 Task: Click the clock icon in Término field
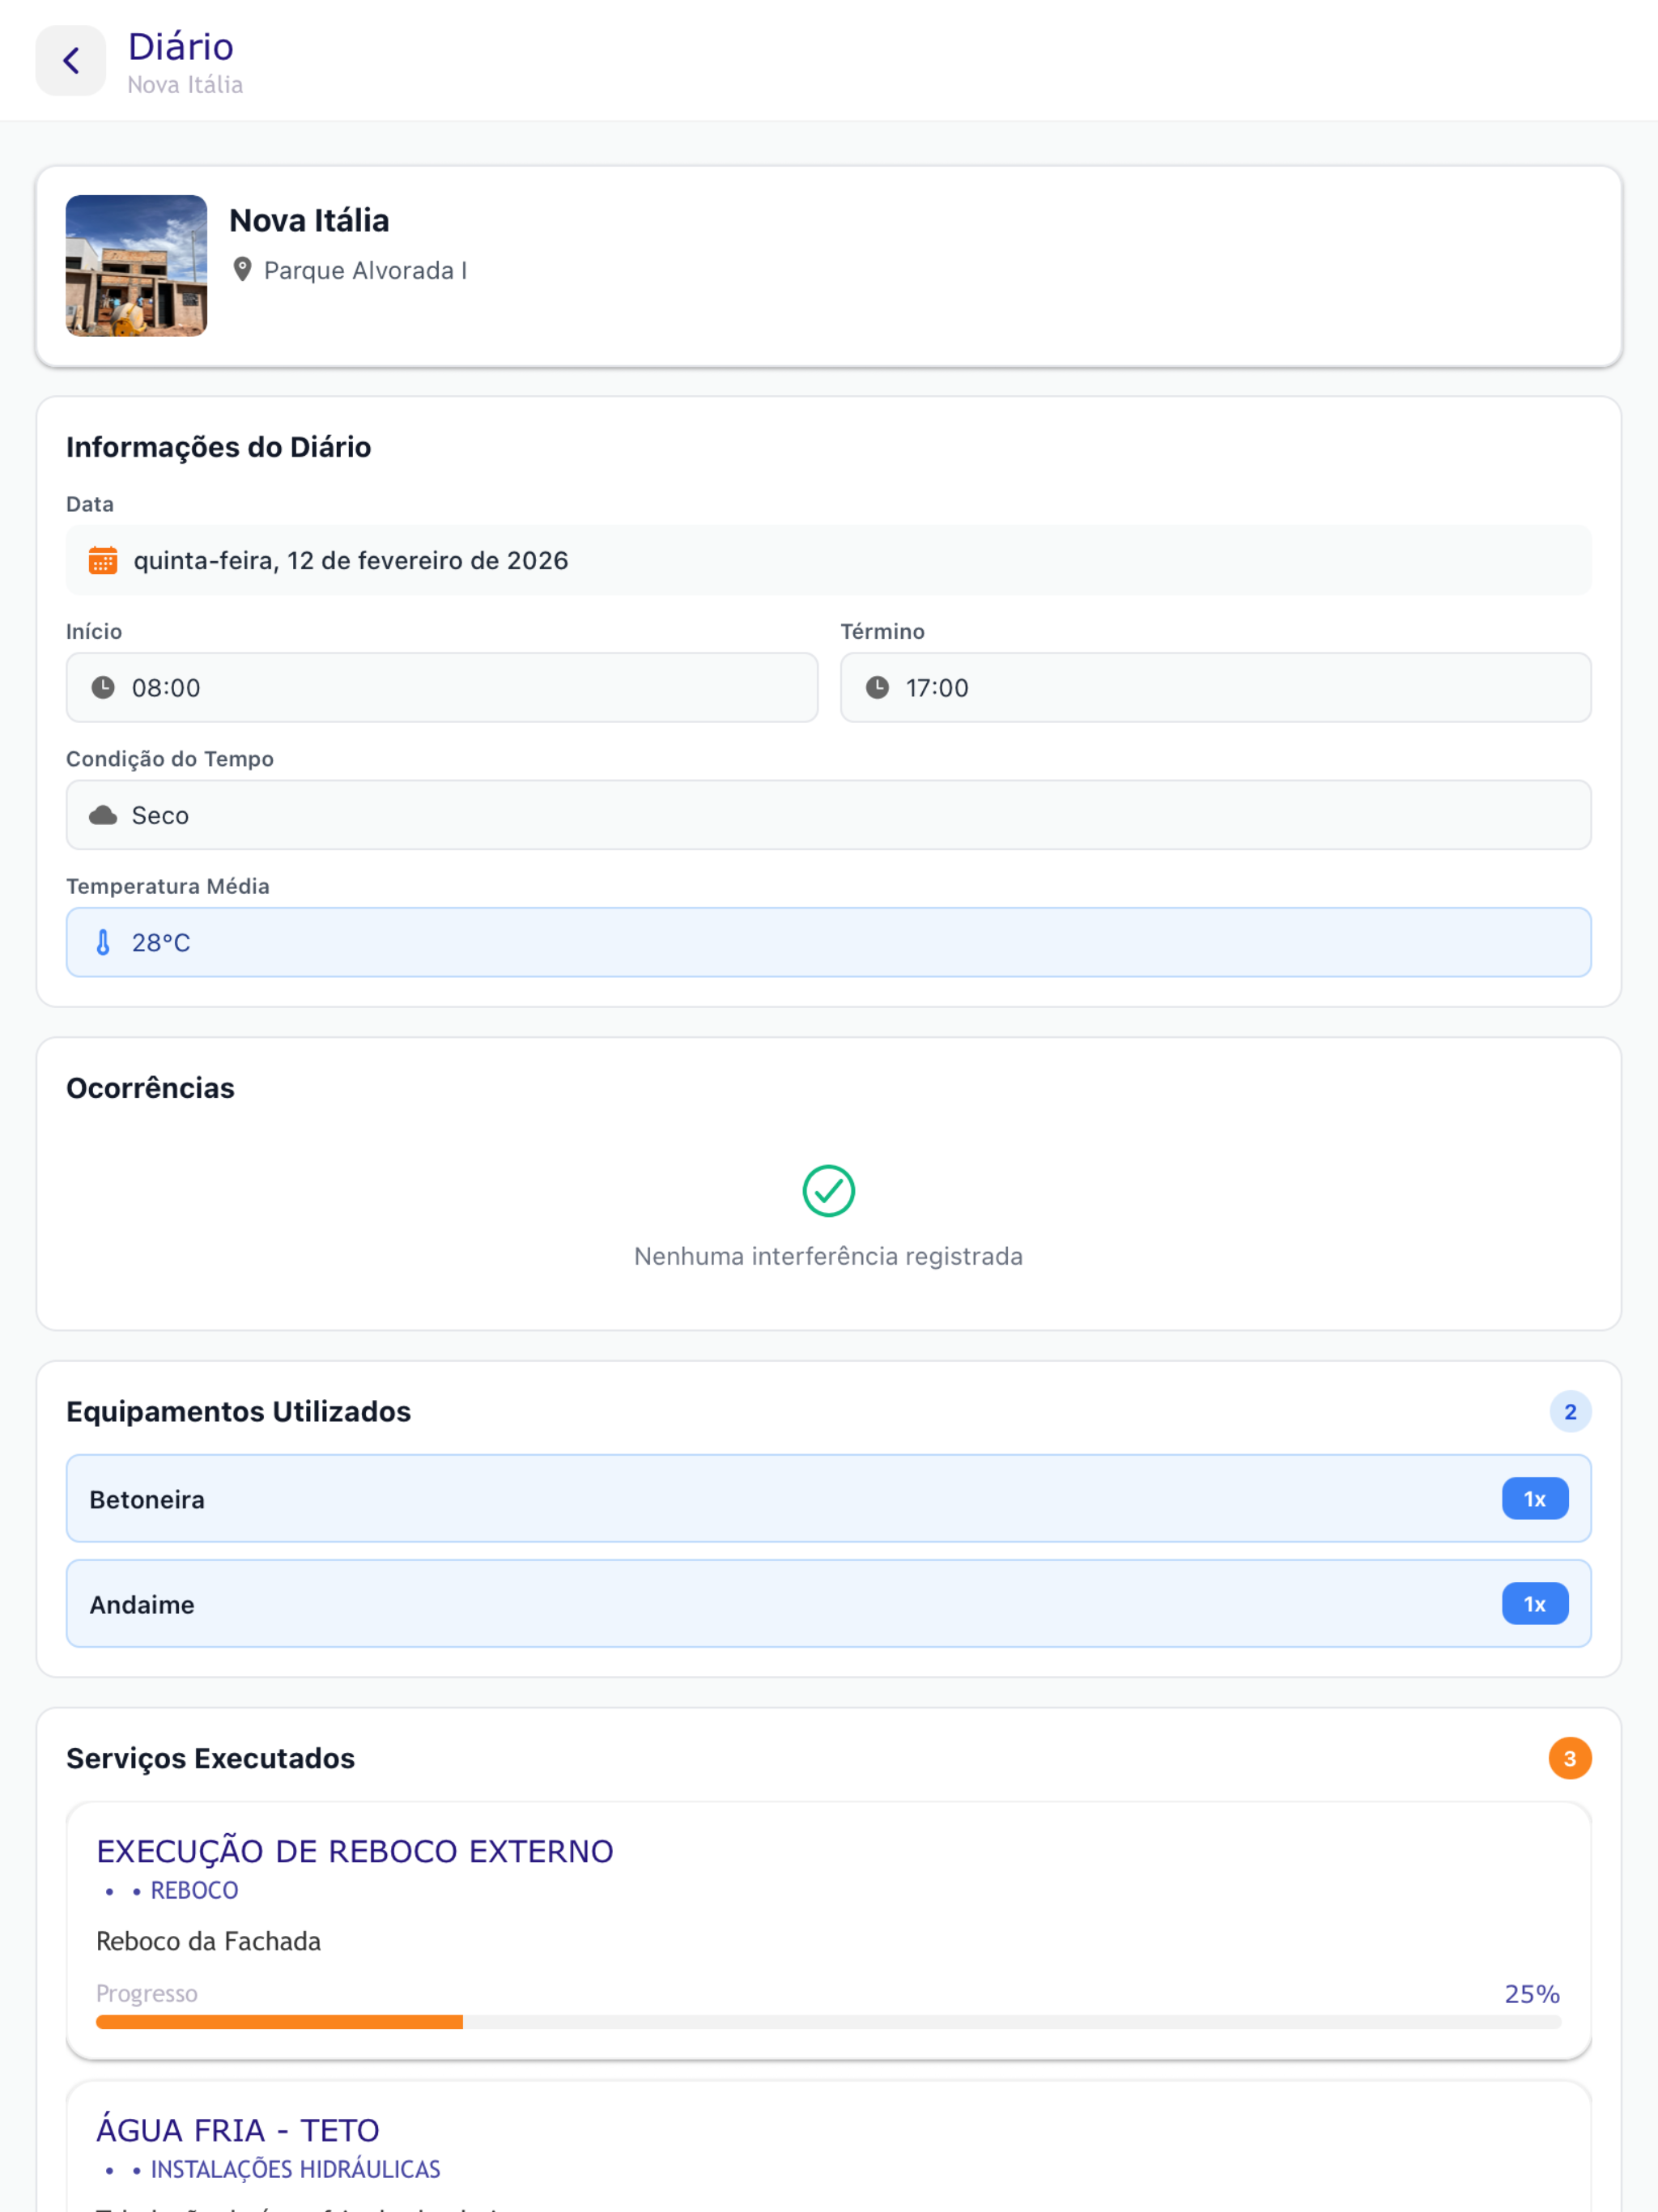(x=877, y=687)
